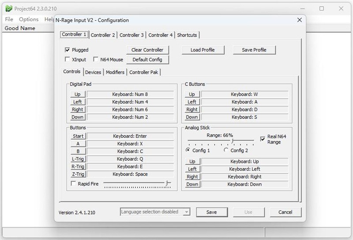The image size is (353, 240).
Task: Click the 'Keyboard: Num 4' mapping field
Action: (130, 102)
